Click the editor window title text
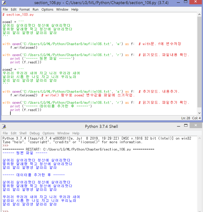The width and height of the screenshot is (203, 212). 101,3
